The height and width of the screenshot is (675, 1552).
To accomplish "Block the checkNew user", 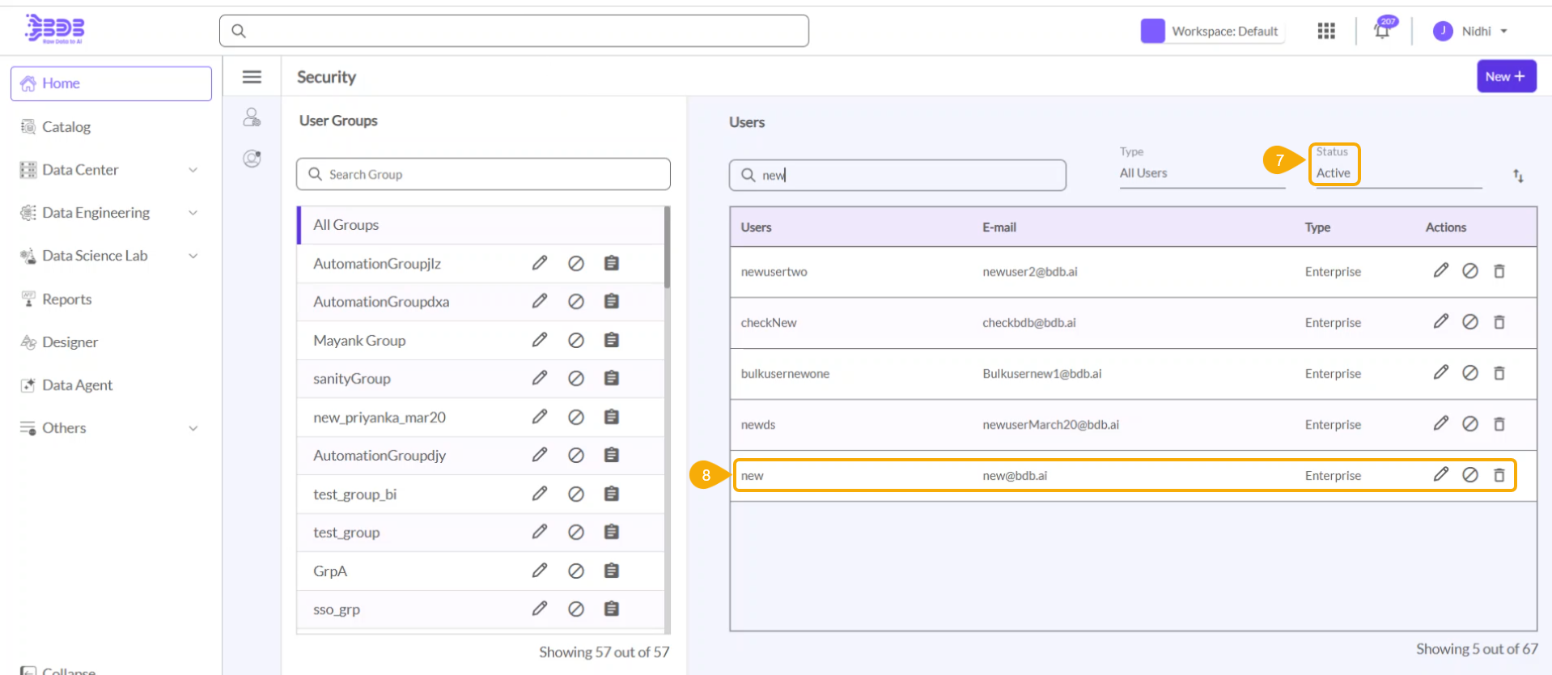I will click(1469, 322).
